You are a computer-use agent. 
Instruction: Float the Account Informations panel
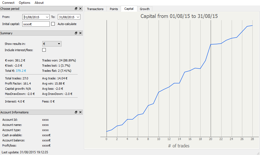(76, 112)
